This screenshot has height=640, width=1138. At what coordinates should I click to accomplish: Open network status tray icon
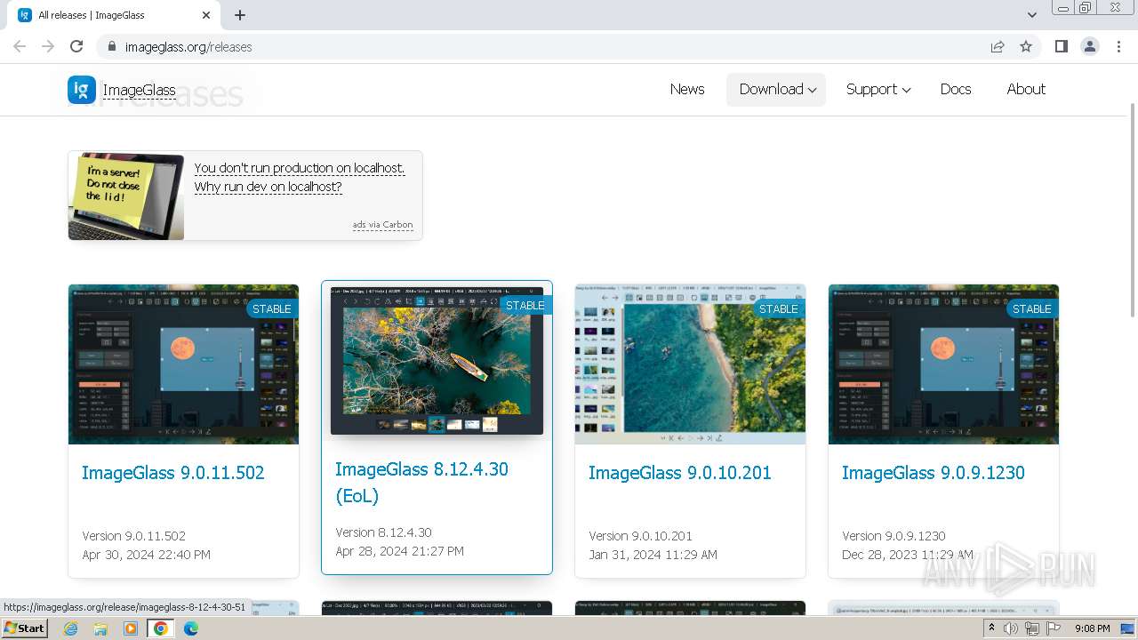coord(1032,628)
